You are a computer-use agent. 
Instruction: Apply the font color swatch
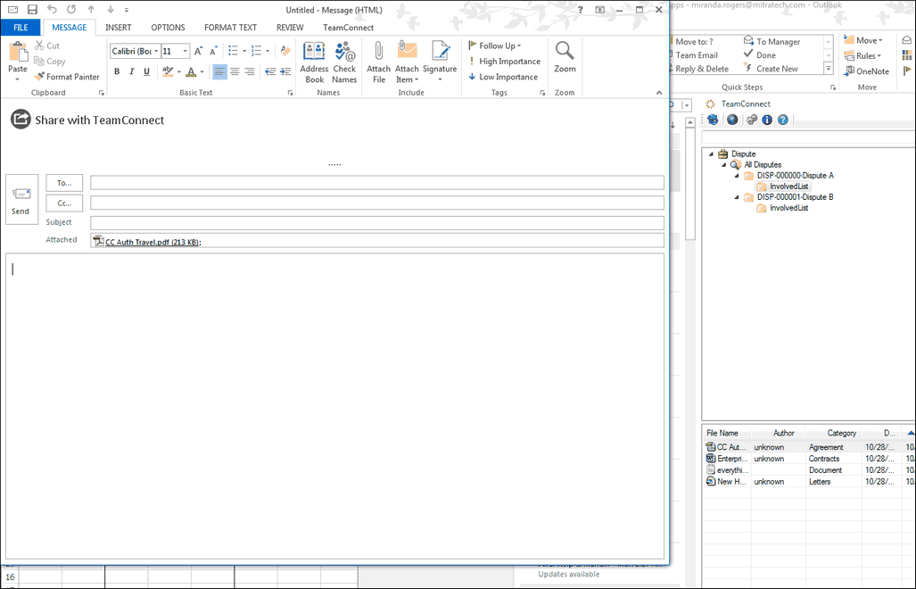(x=191, y=71)
